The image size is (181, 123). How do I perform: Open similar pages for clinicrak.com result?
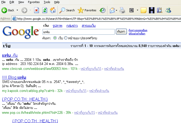pos(114,69)
